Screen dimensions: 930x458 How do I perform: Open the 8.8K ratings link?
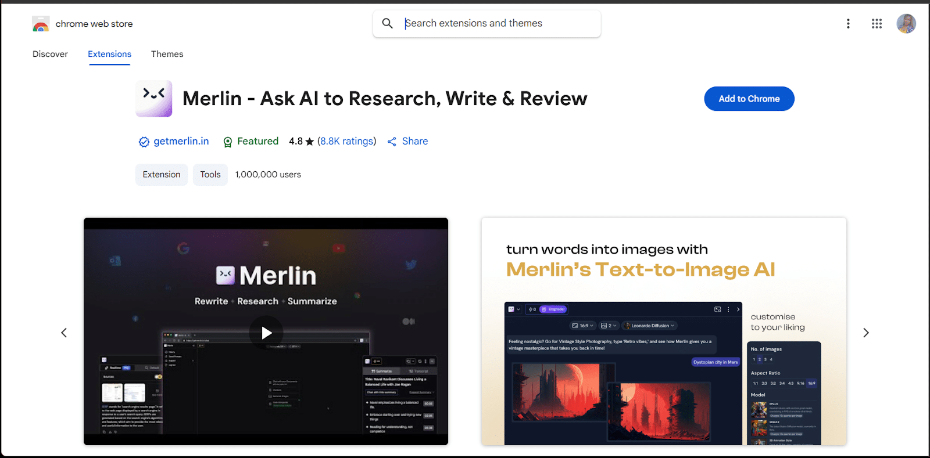(x=347, y=141)
